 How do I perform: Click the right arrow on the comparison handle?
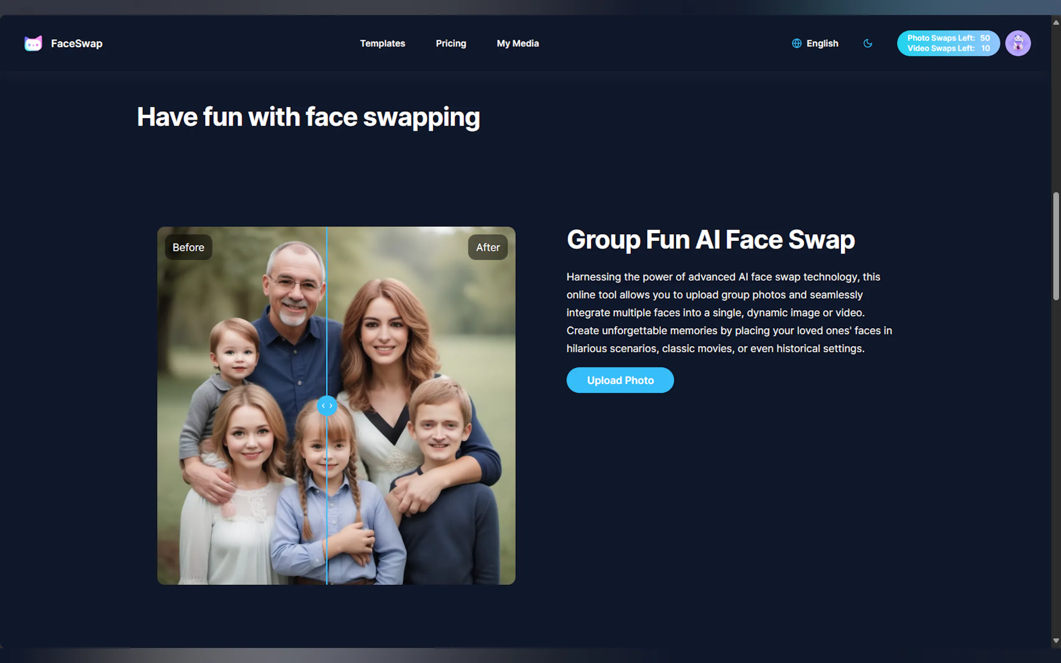click(331, 405)
